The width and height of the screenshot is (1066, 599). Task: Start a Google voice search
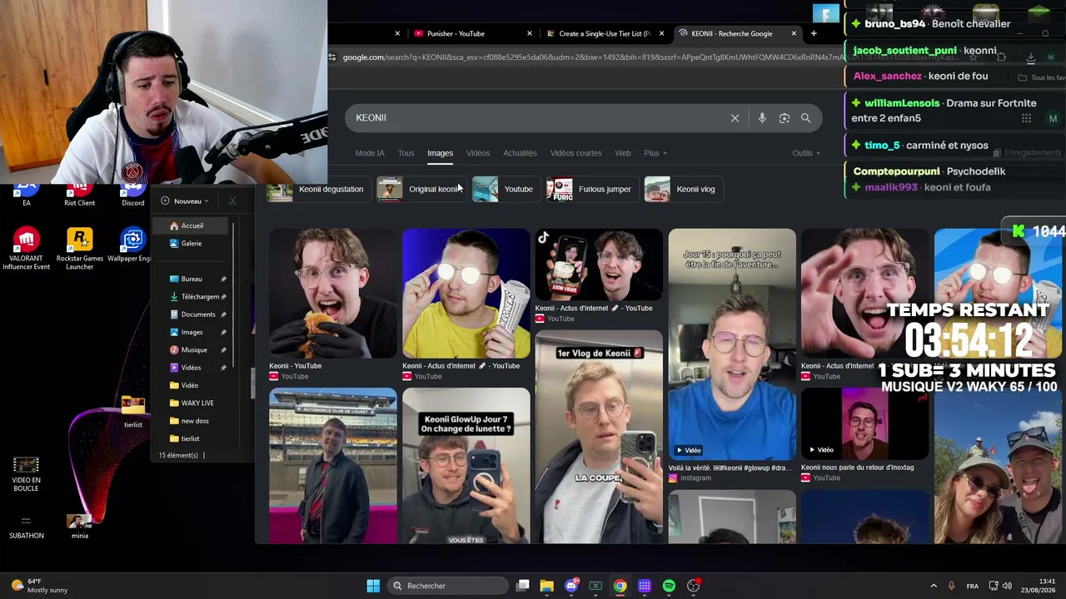(762, 118)
